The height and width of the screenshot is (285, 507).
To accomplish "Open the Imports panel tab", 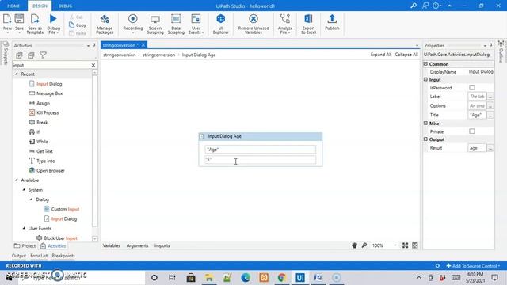I will click(162, 245).
